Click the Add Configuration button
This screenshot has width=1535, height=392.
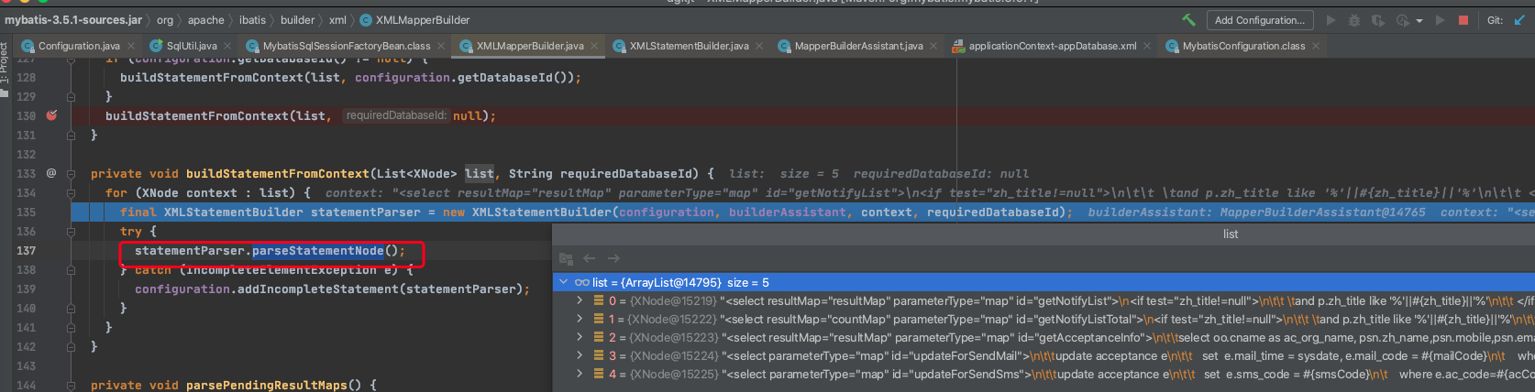[1259, 20]
